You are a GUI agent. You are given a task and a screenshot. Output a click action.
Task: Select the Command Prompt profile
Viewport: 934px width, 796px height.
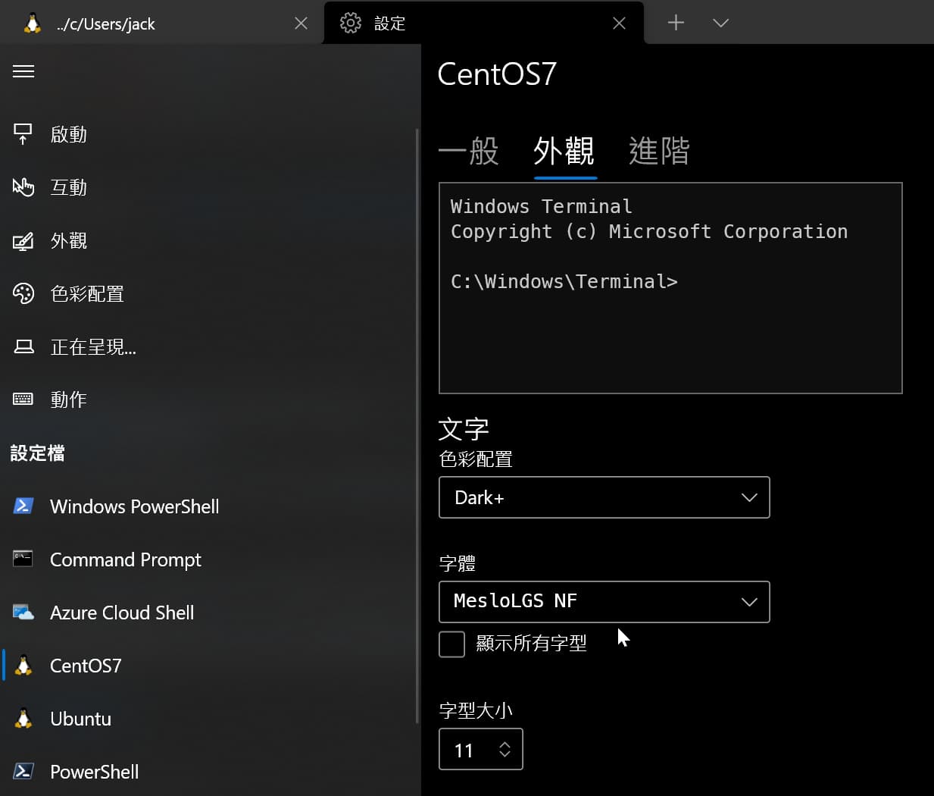(208, 559)
